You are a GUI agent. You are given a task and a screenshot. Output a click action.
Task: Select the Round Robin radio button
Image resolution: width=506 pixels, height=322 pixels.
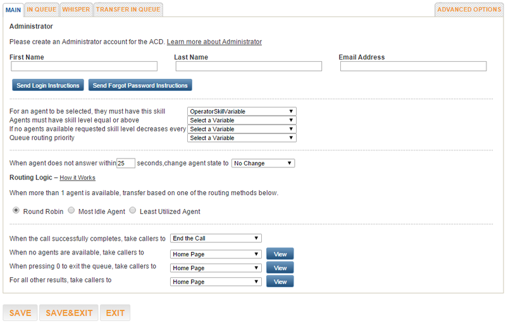tap(16, 211)
